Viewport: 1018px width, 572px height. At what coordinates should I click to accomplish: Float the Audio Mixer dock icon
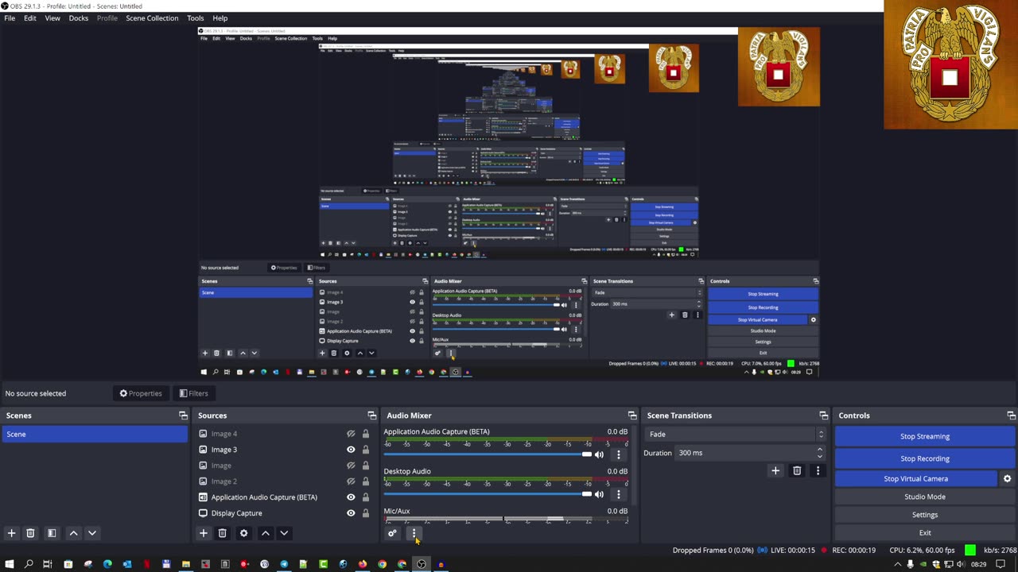coord(632,415)
